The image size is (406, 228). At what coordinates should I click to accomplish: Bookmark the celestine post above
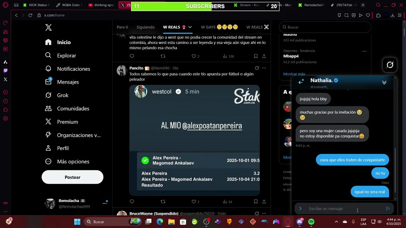[256, 56]
